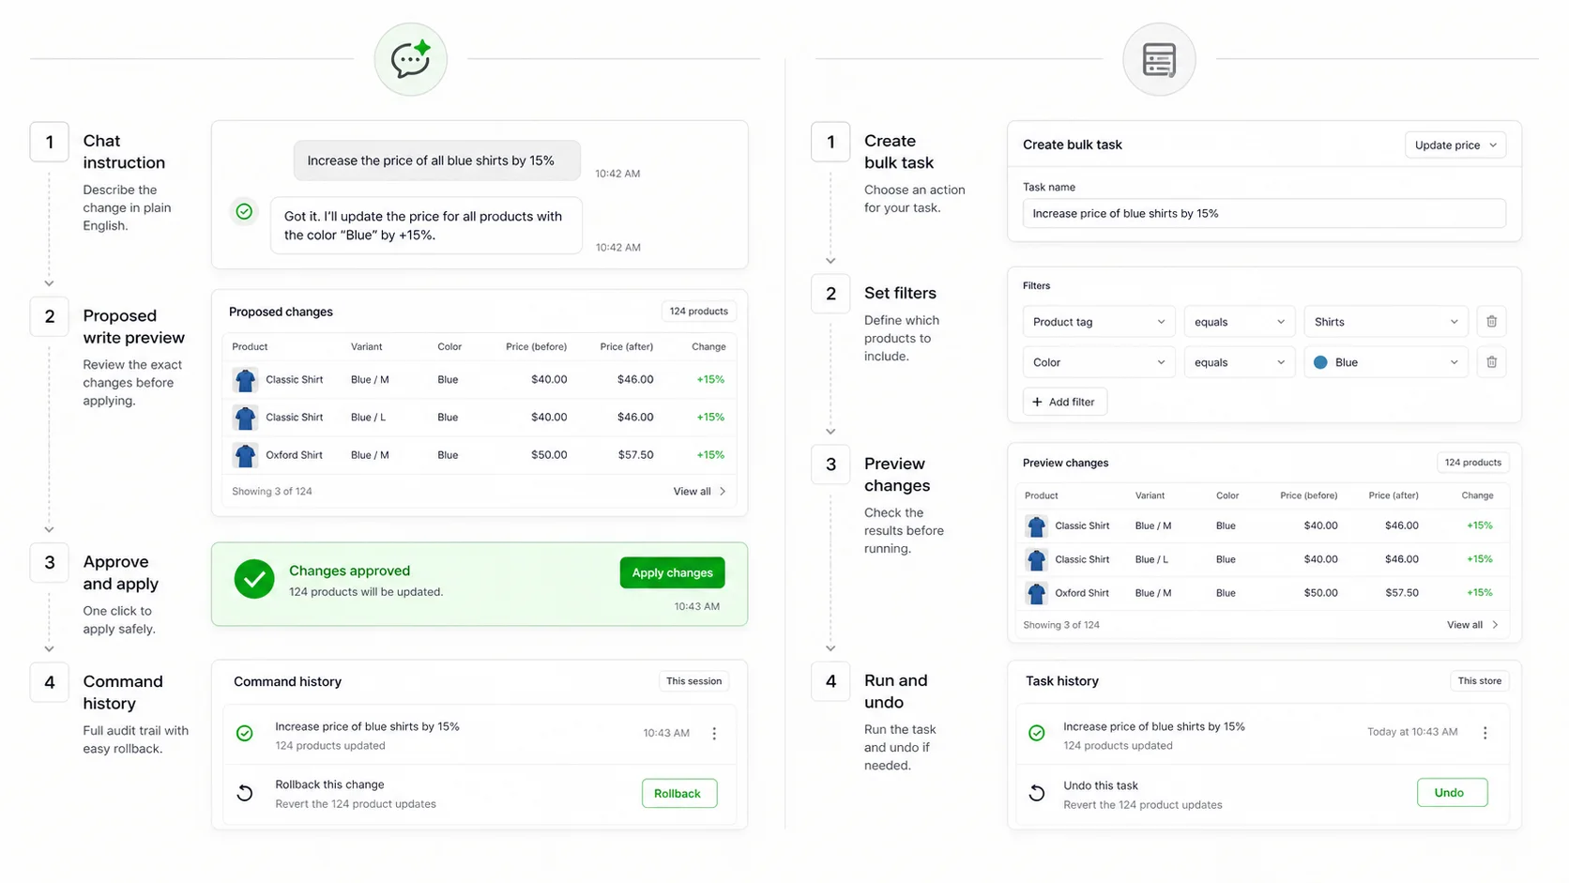Open the equals operator dropdown for Product tag
Viewport: 1569px width, 883px height.
tap(1239, 322)
